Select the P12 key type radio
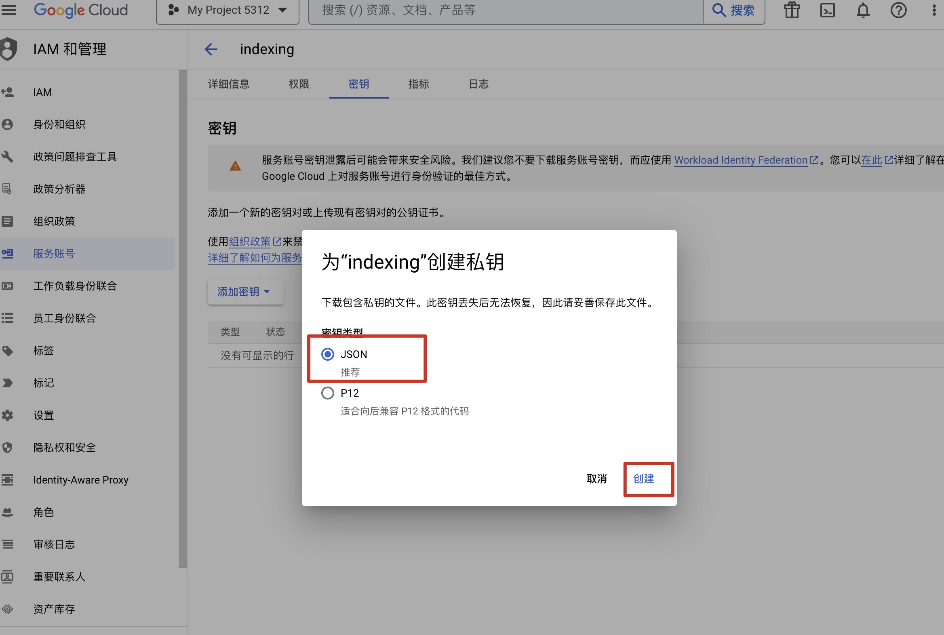This screenshot has height=635, width=944. pyautogui.click(x=327, y=393)
